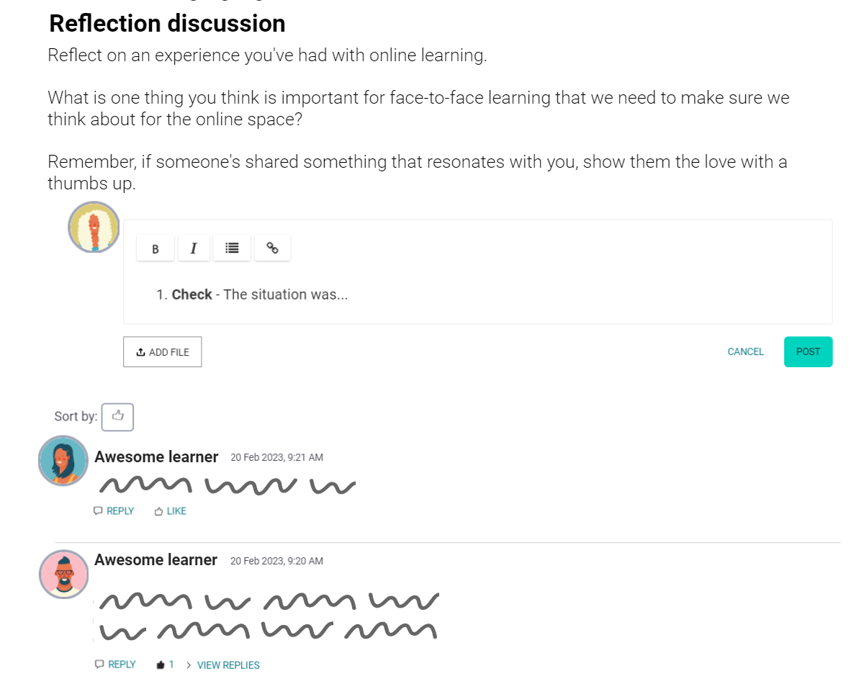Apply italic formatting in the comment editor
Screen dimensions: 864x684
click(x=194, y=248)
